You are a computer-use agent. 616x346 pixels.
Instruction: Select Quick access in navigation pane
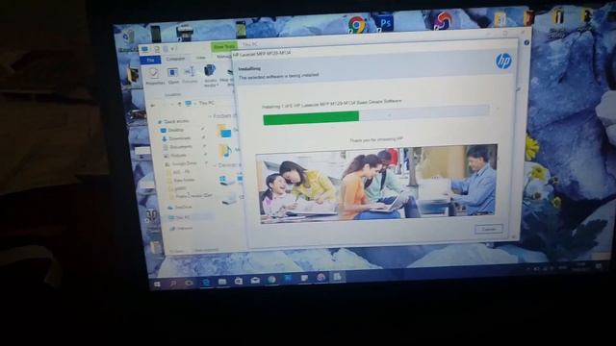(x=173, y=122)
